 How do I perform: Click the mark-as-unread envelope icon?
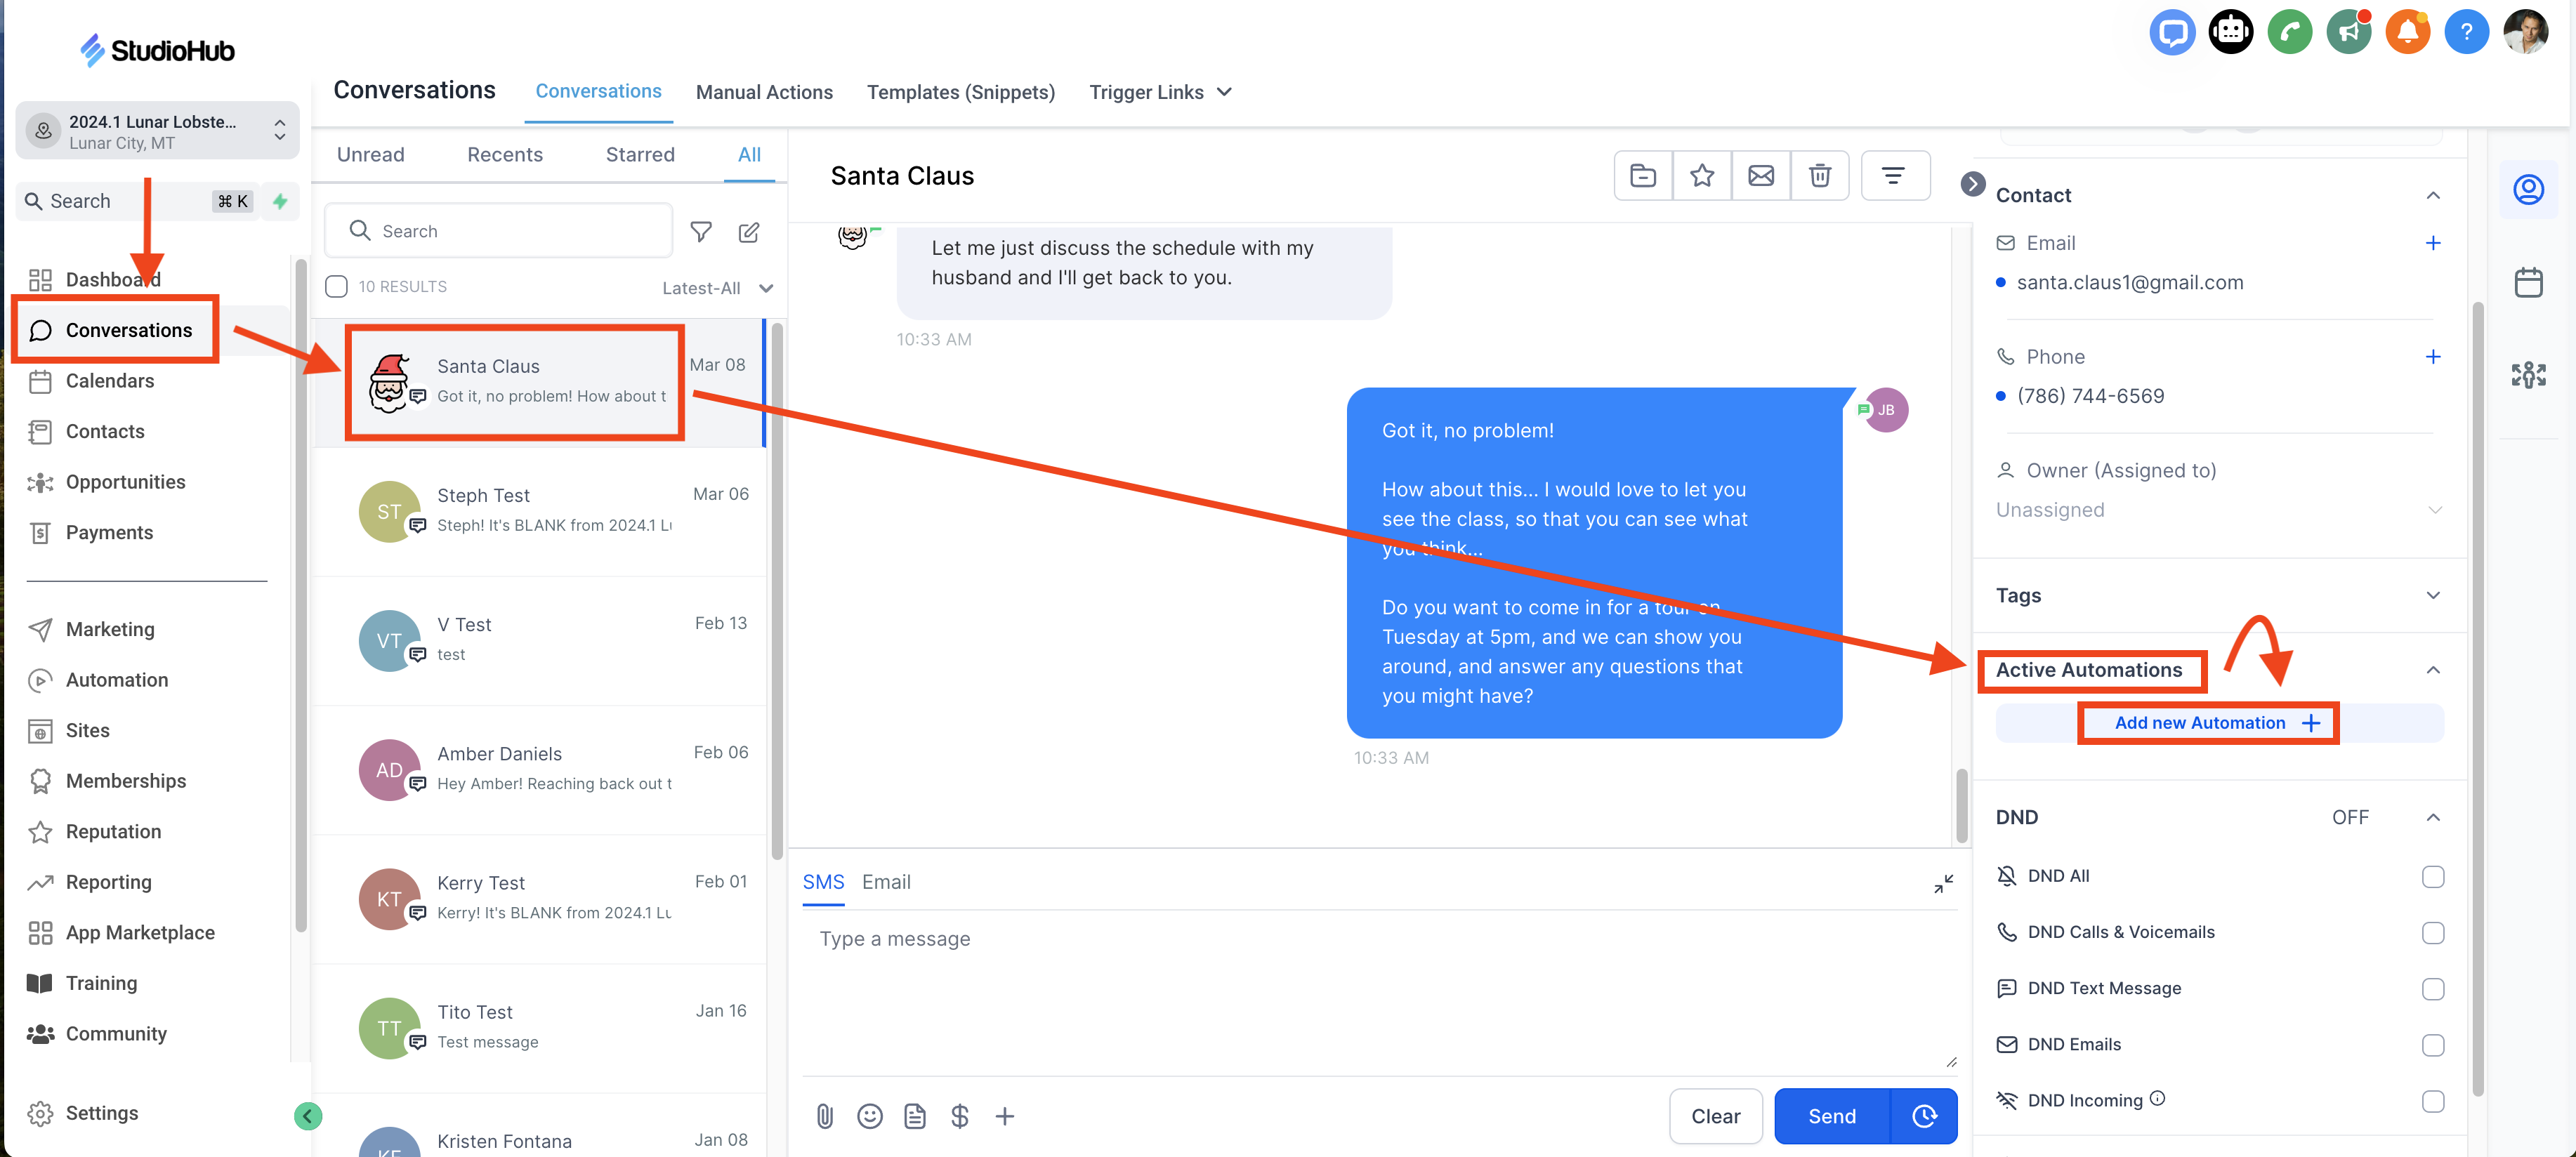[1760, 176]
